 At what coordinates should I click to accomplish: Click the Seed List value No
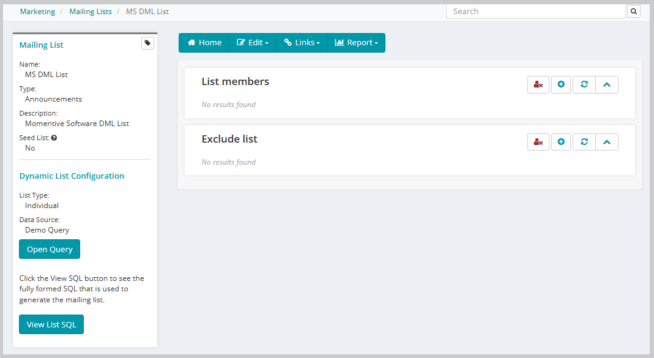coord(30,148)
